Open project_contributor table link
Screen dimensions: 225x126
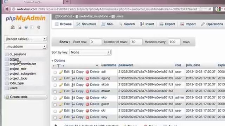pos(22,64)
